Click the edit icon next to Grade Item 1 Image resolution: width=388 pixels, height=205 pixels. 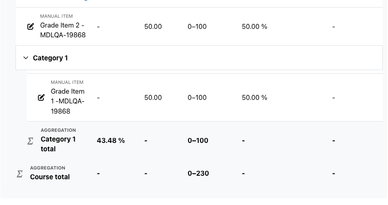pos(41,98)
